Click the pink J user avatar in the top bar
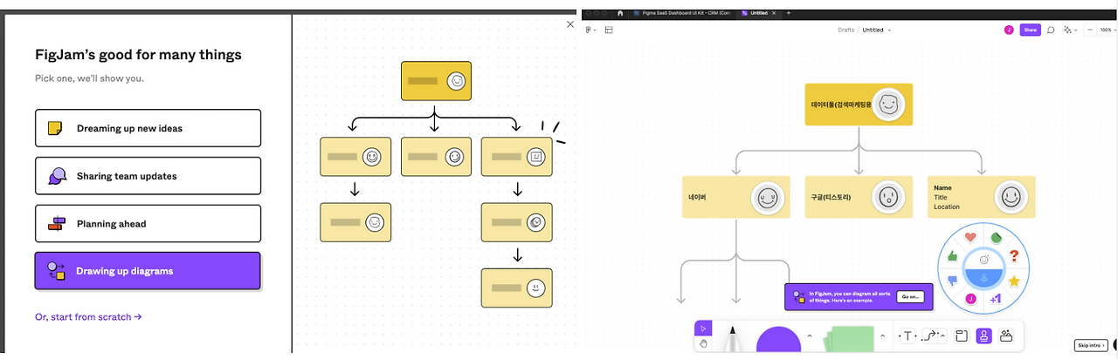The width and height of the screenshot is (1118, 359). [x=1009, y=30]
